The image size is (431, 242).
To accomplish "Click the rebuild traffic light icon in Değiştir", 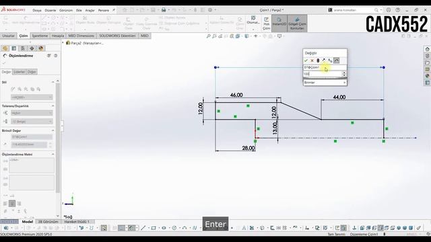I will (318, 61).
